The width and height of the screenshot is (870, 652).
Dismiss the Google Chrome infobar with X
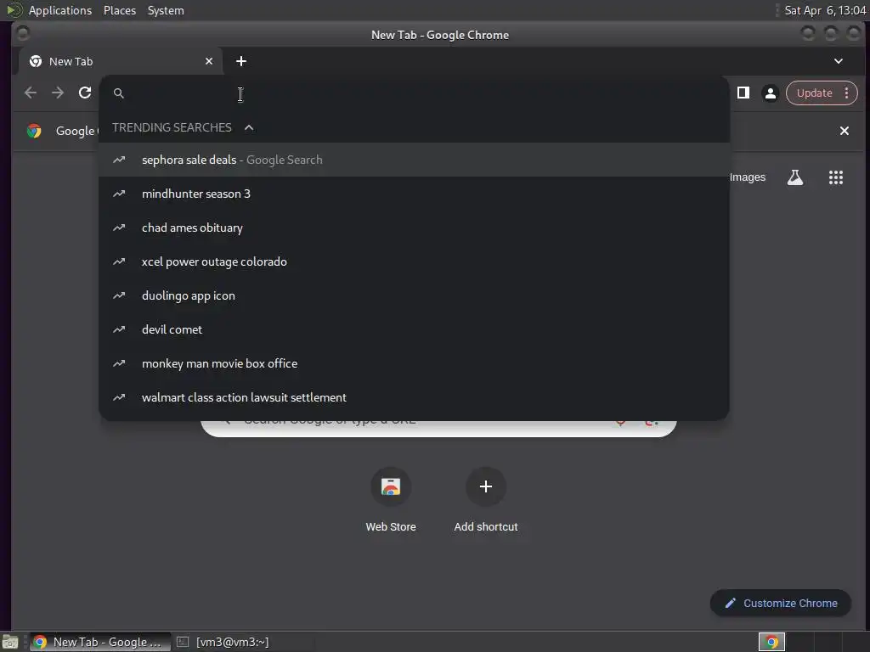pos(844,131)
